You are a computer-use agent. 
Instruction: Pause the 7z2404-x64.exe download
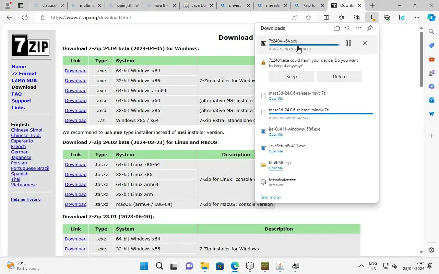[x=348, y=43]
